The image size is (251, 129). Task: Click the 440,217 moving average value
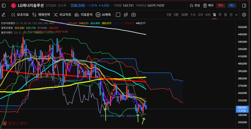[x=141, y=23]
